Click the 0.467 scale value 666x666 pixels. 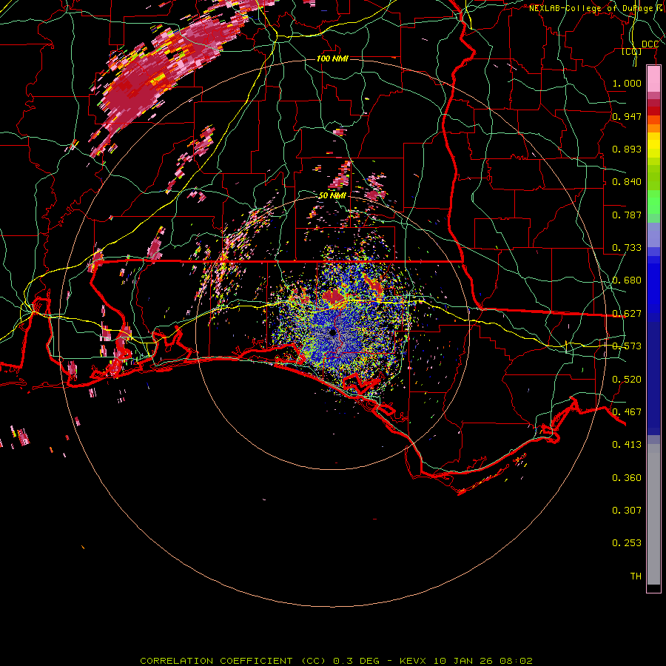[x=627, y=412]
